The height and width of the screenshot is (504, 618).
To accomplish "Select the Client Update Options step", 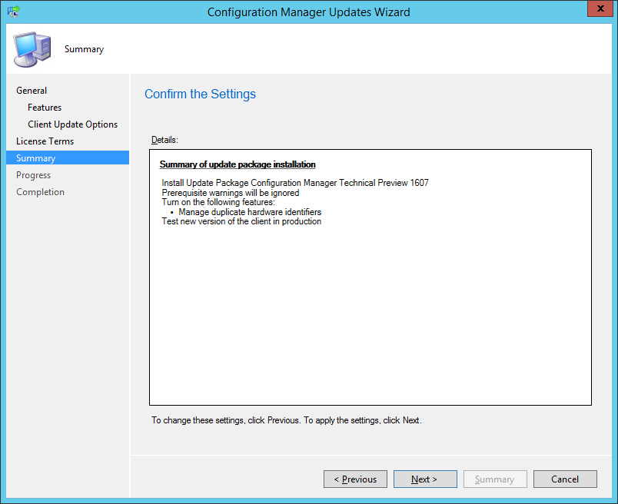I will click(x=72, y=124).
